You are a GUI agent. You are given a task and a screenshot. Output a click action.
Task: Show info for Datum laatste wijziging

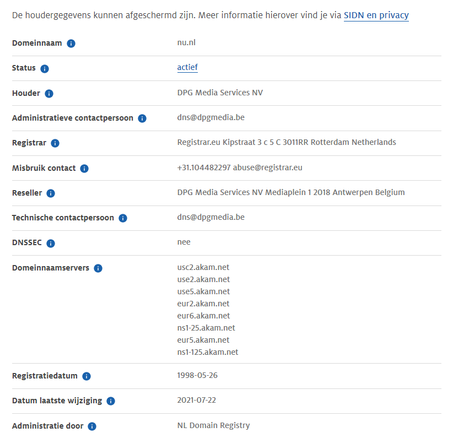[111, 401]
